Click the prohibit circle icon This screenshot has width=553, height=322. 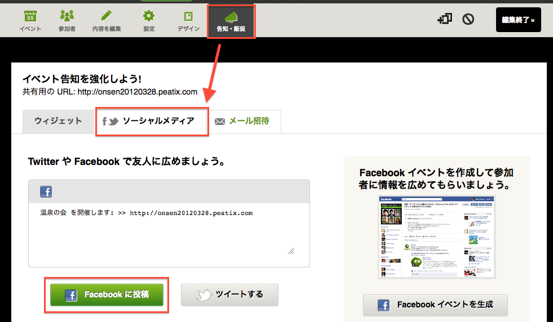[468, 19]
